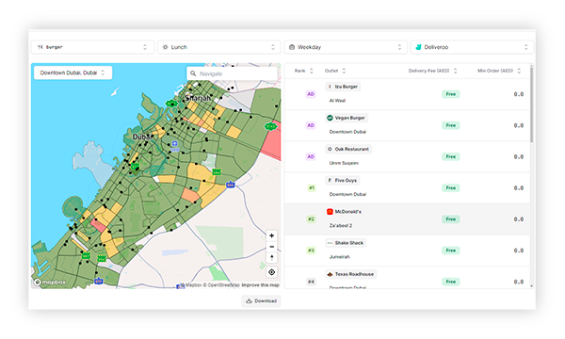Image resolution: width=565 pixels, height=339 pixels.
Task: Click the Free fee tag for Five Guys
Action: click(x=451, y=188)
